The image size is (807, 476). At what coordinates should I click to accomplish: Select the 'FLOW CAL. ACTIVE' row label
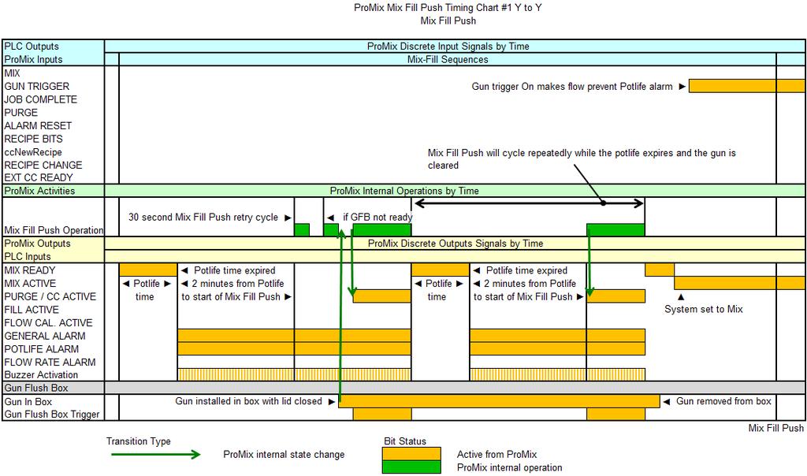pyautogui.click(x=48, y=322)
